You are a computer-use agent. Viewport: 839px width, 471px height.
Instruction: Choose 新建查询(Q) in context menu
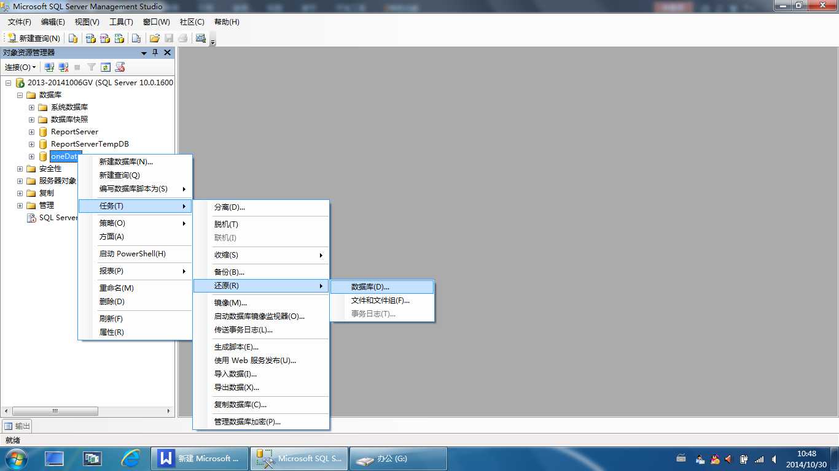[135, 175]
